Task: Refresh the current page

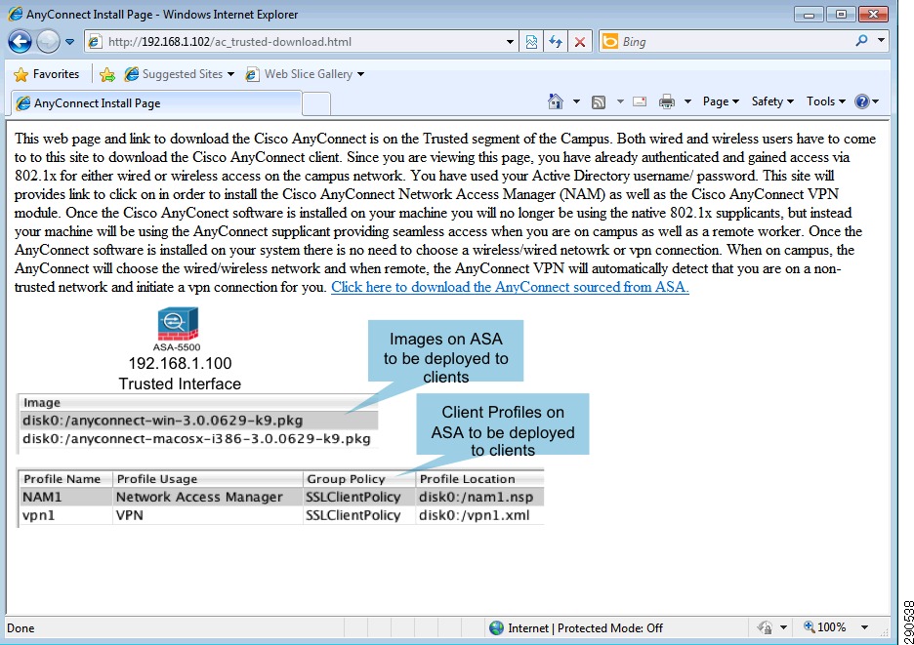Action: click(556, 42)
